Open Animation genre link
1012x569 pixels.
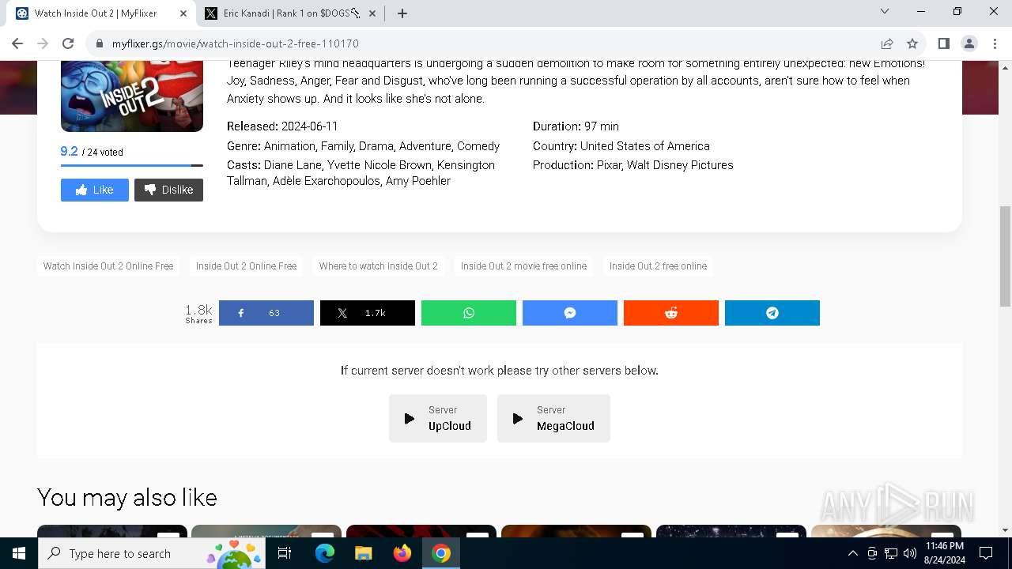(x=289, y=146)
